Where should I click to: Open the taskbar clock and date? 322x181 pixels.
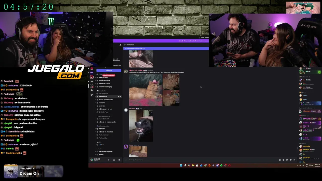coord(317,165)
